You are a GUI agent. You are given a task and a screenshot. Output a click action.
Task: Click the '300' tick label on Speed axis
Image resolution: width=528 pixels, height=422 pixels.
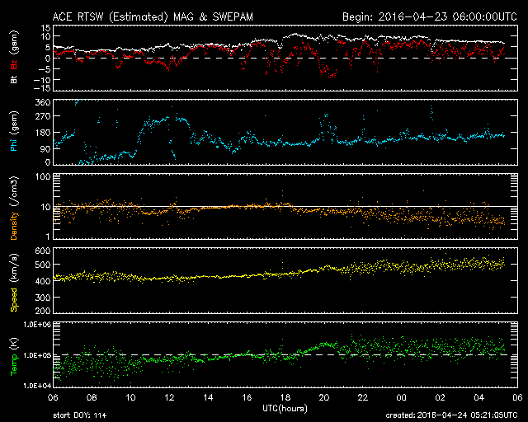point(43,298)
